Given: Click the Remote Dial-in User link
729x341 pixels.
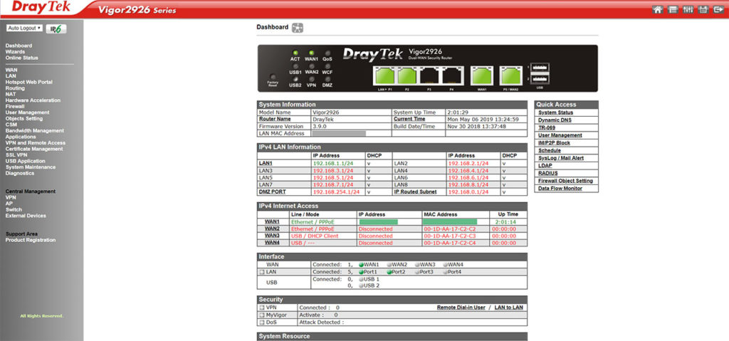Looking at the screenshot, I should click(461, 308).
